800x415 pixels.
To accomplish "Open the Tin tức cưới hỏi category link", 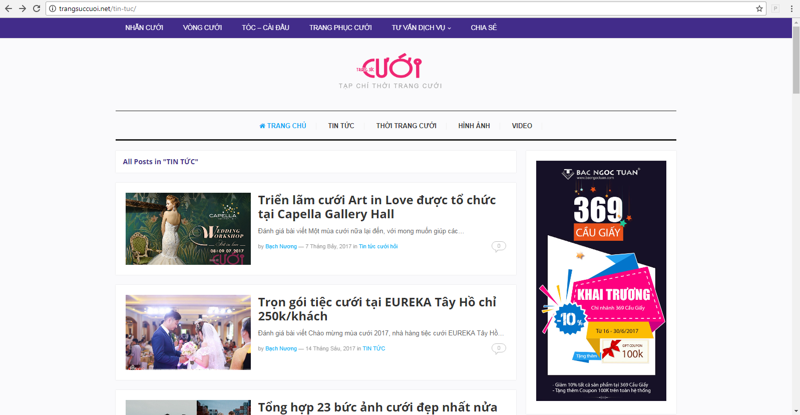I will point(378,246).
